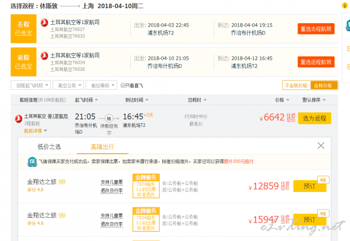350x241 pixels.
Task: Click 退改及行李 link in first fare row
Action: (x=112, y=191)
